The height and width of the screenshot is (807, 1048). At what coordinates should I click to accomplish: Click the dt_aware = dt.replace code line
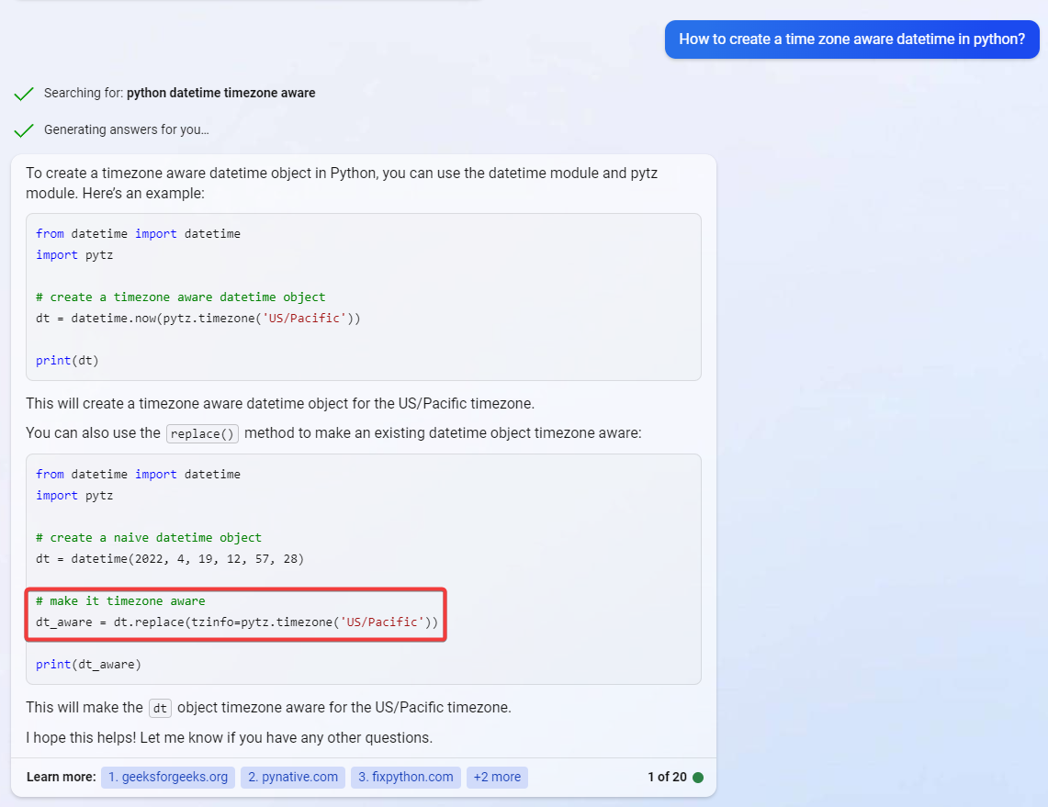(x=237, y=622)
